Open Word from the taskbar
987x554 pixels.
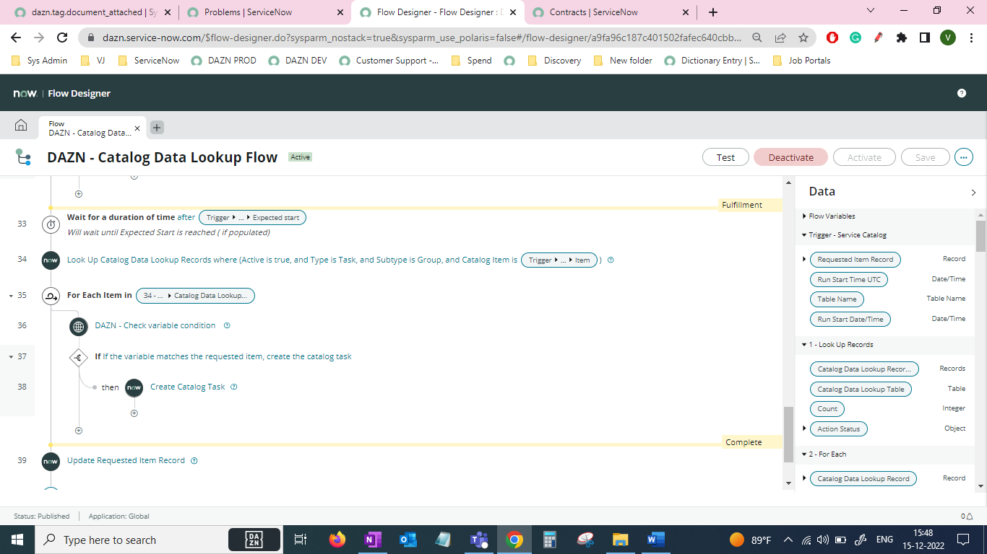(656, 539)
